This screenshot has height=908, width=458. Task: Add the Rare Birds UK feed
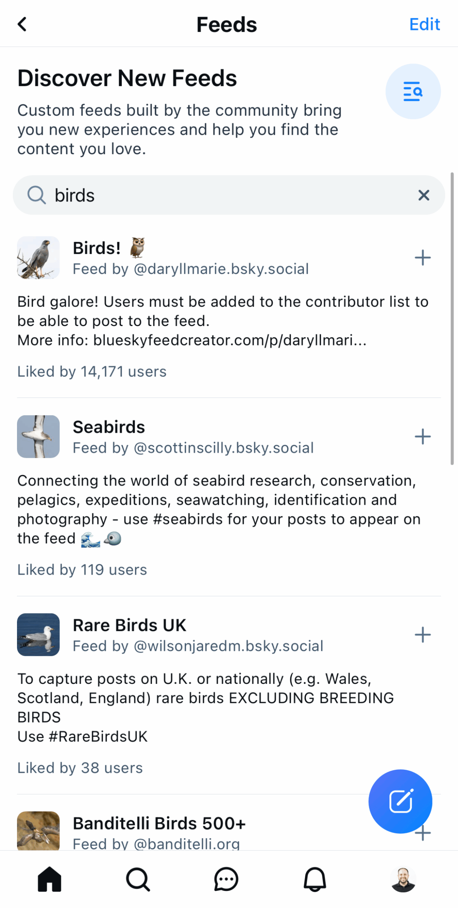pyautogui.click(x=422, y=635)
